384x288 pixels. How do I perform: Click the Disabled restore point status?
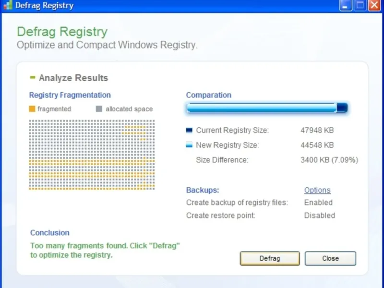point(320,216)
